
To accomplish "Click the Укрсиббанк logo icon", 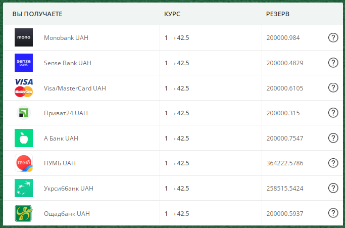I will tap(24, 188).
